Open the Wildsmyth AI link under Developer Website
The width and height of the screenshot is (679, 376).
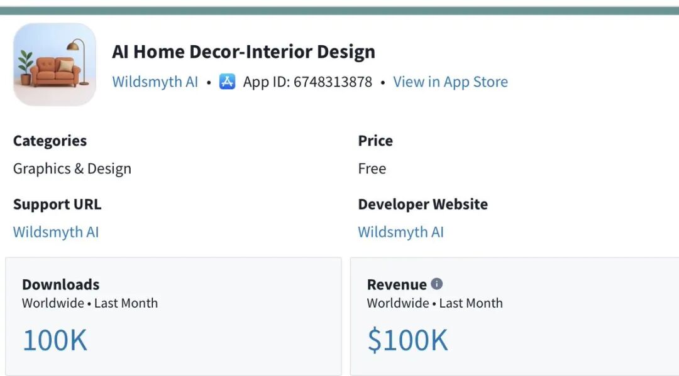tap(400, 232)
